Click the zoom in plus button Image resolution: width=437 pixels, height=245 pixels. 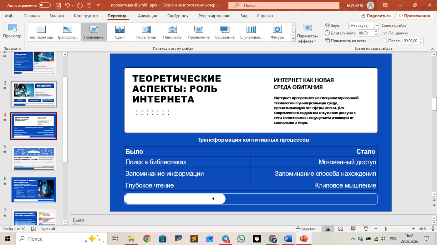[x=413, y=229]
